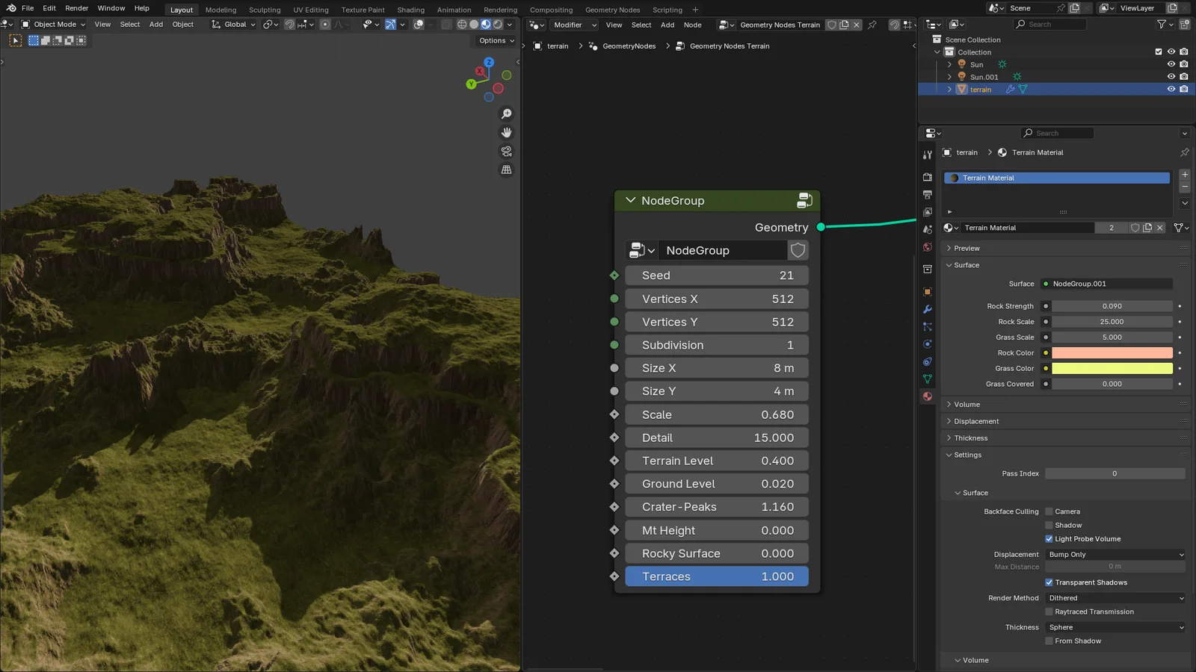Pick a new Rock Color swatch
Screen dimensions: 1196x672
click(x=1112, y=352)
